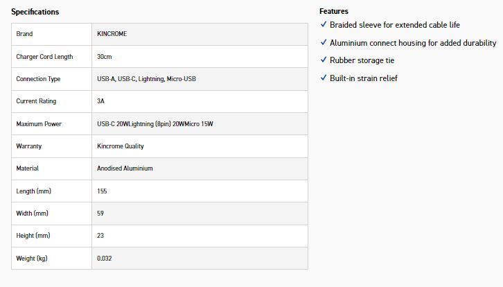Click the checkmark next to Built-in strain relief
This screenshot has height=287, width=503.
pos(323,78)
